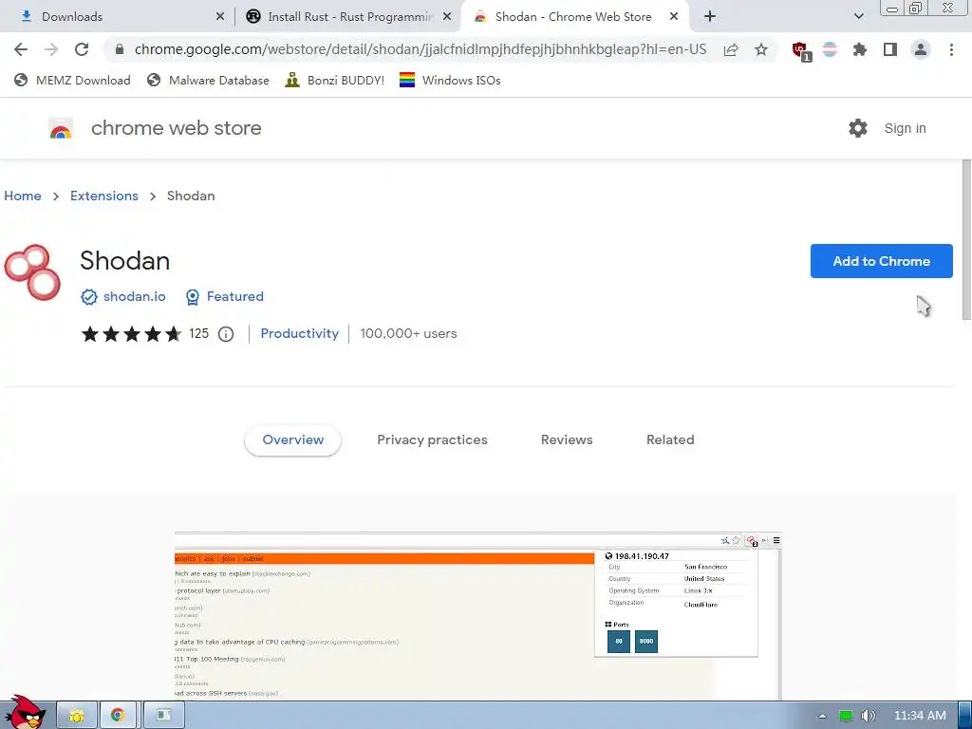Open the Privacy practices tab
The width and height of the screenshot is (972, 729).
(432, 440)
